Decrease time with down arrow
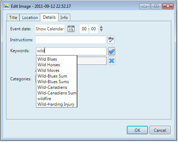 (x=101, y=30)
